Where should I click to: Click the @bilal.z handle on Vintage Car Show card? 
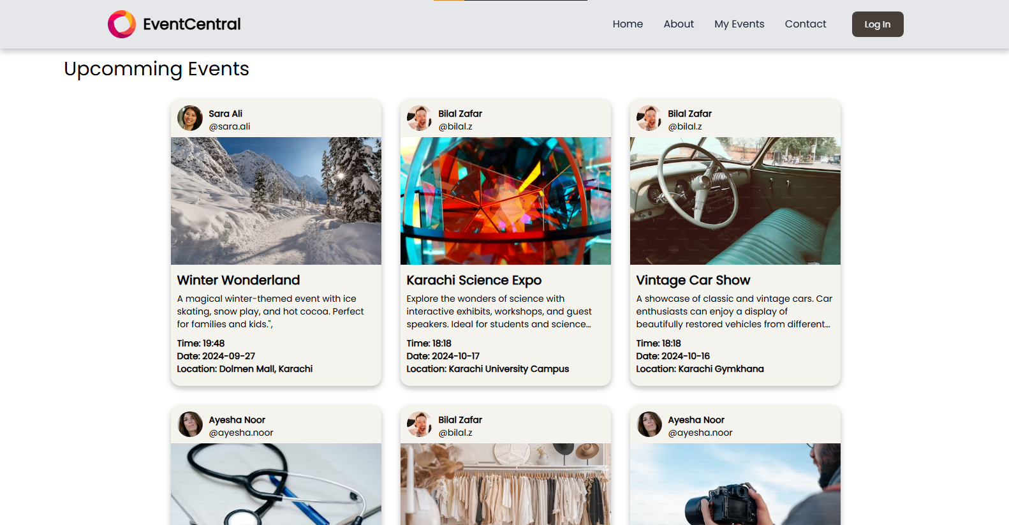click(x=685, y=126)
